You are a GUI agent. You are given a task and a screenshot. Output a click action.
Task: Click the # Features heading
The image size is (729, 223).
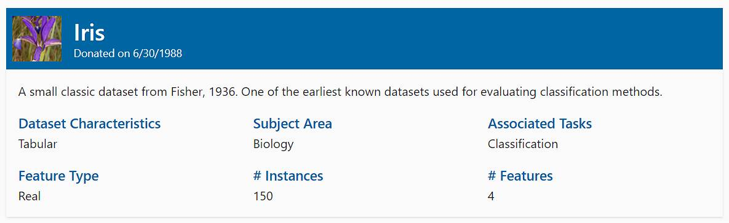(x=520, y=176)
